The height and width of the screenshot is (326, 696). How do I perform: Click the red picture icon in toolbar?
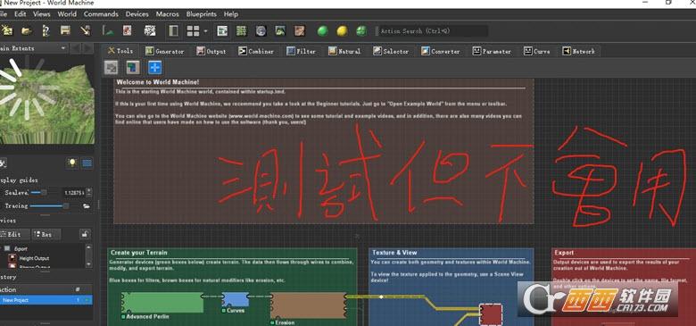[x=127, y=30]
